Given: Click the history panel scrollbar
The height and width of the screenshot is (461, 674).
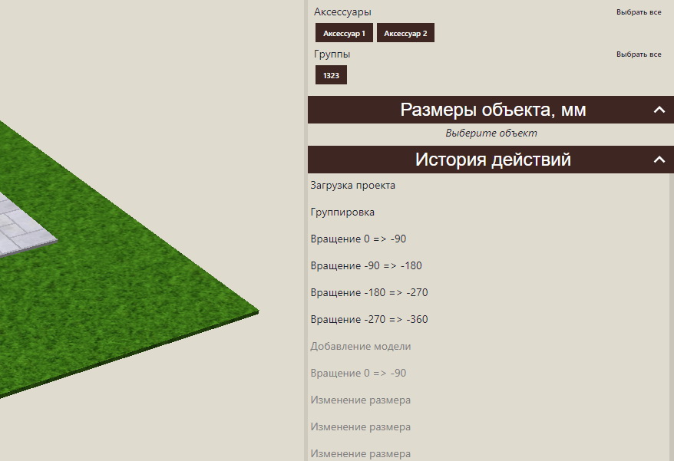Looking at the screenshot, I should (x=672, y=317).
